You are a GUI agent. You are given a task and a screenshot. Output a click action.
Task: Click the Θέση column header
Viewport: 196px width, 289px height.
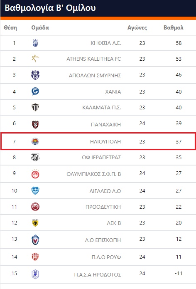pyautogui.click(x=10, y=27)
